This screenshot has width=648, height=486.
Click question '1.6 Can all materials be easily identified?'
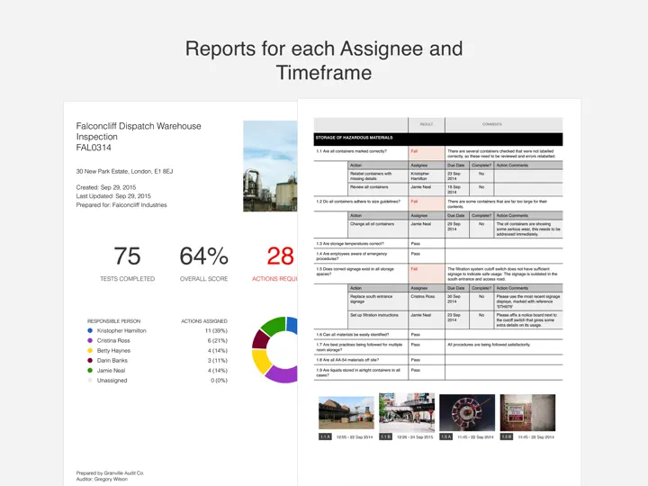tap(352, 334)
